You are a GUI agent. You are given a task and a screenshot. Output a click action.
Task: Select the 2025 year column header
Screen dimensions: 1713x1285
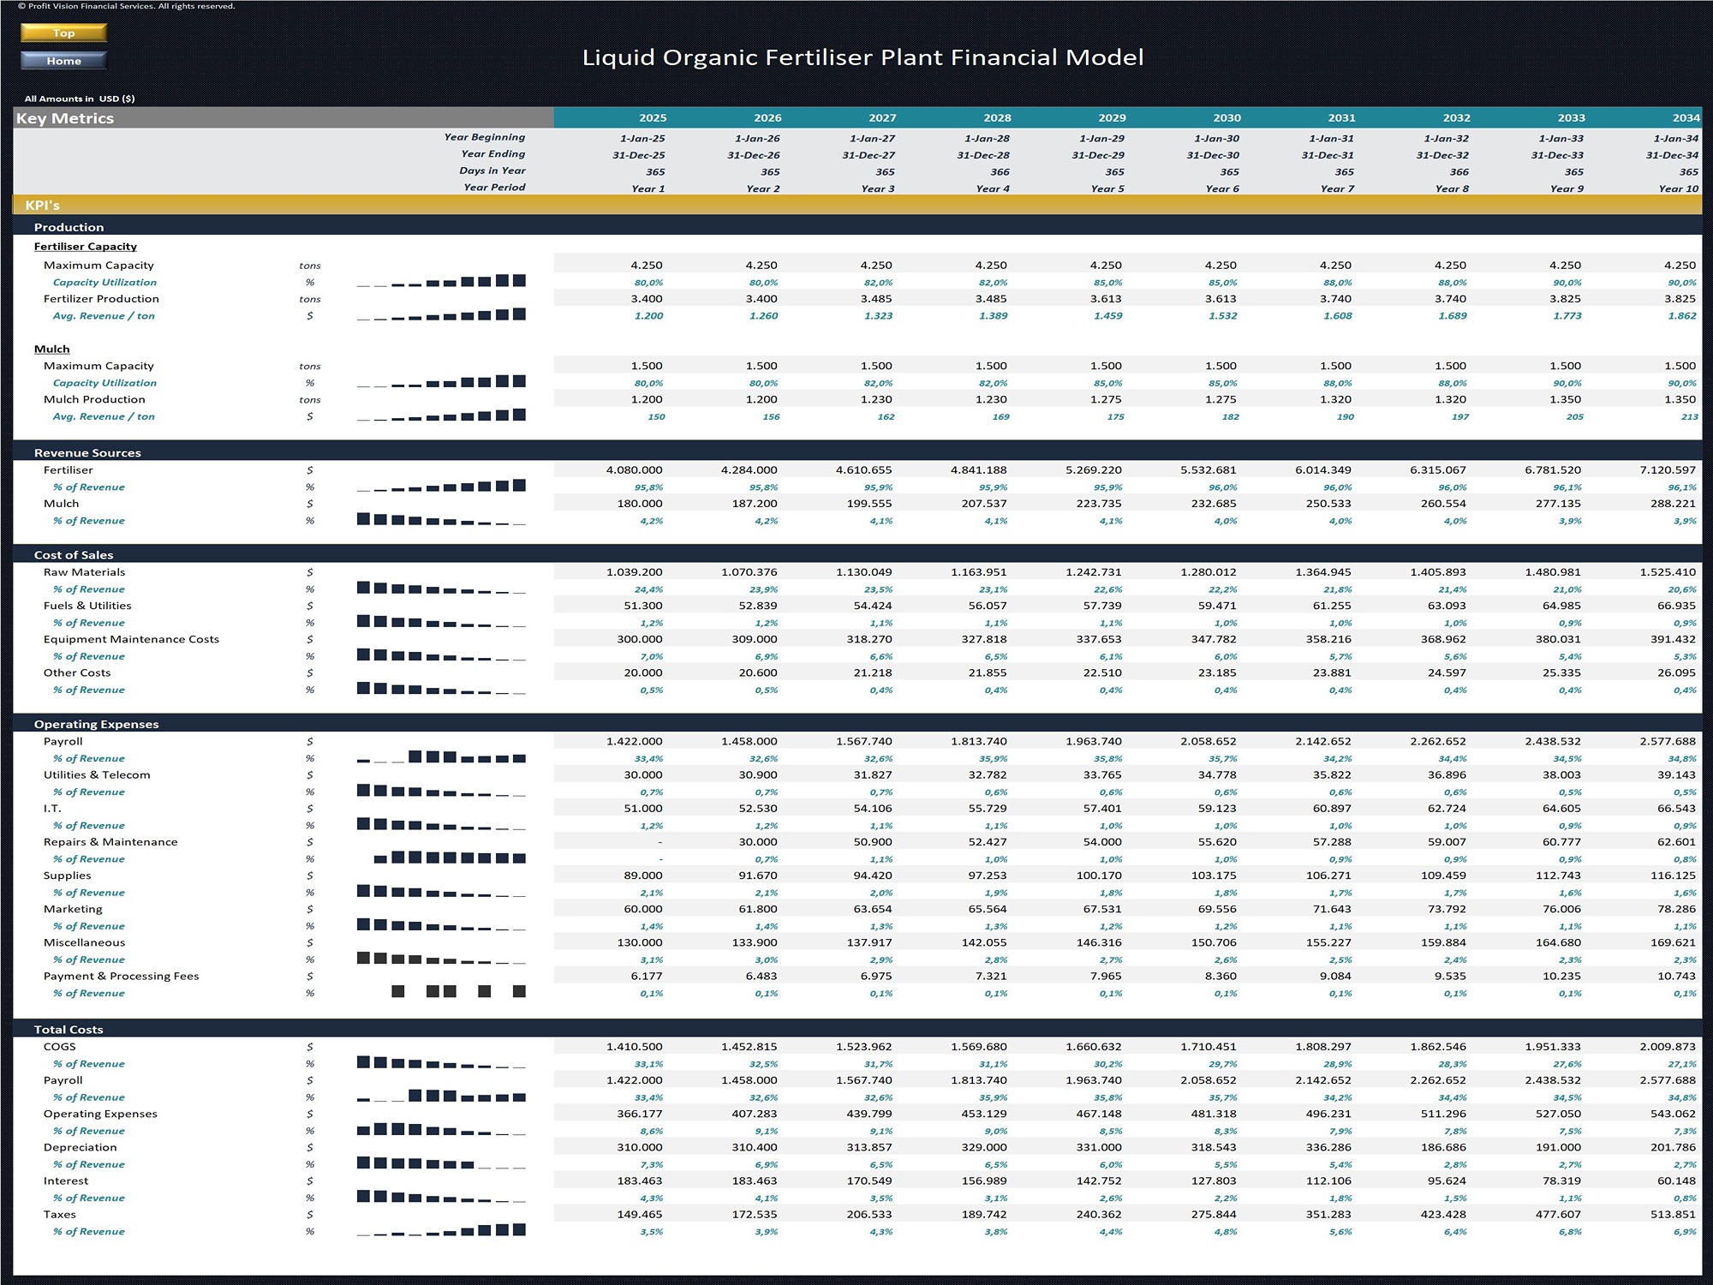pyautogui.click(x=652, y=118)
